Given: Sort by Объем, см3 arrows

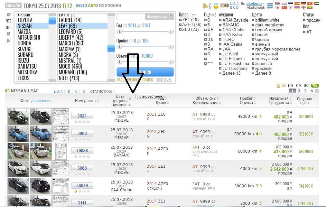Looking at the screenshot, I should 218,99.
